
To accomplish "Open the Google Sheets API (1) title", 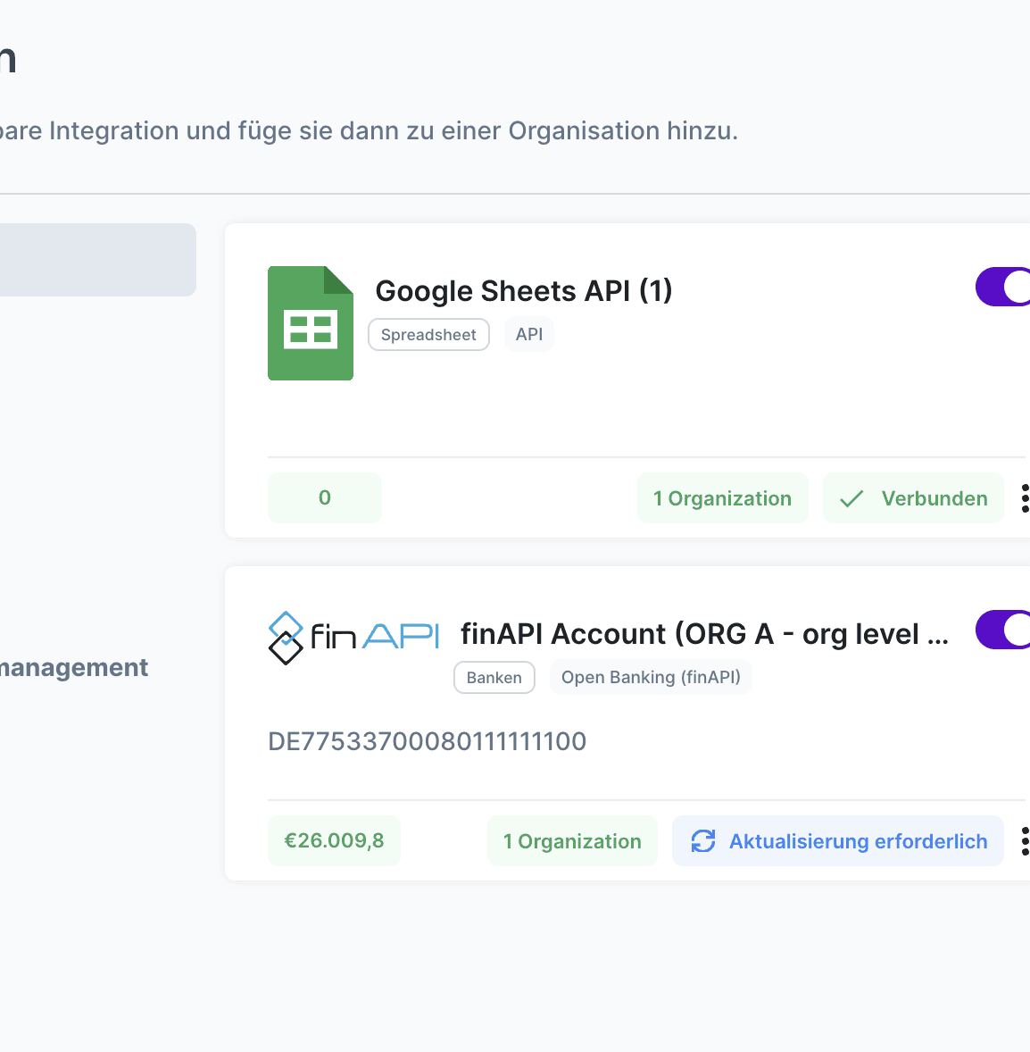I will tap(523, 291).
